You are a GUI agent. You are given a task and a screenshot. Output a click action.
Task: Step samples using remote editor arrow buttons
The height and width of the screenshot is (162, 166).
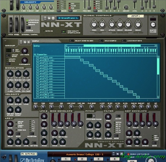pos(21,42)
